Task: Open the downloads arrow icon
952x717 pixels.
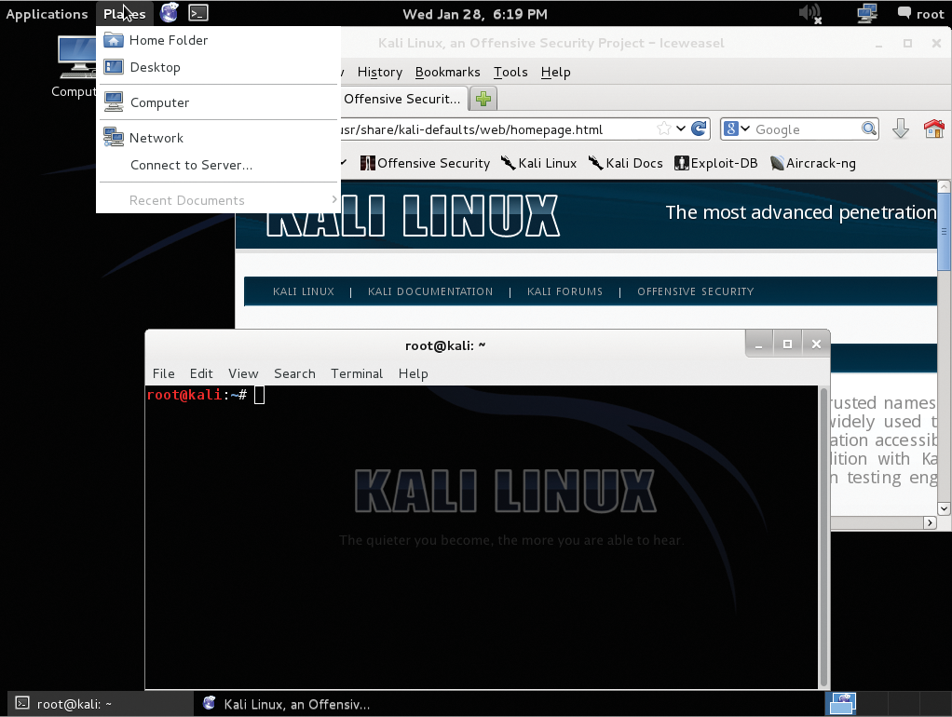Action: [x=900, y=129]
